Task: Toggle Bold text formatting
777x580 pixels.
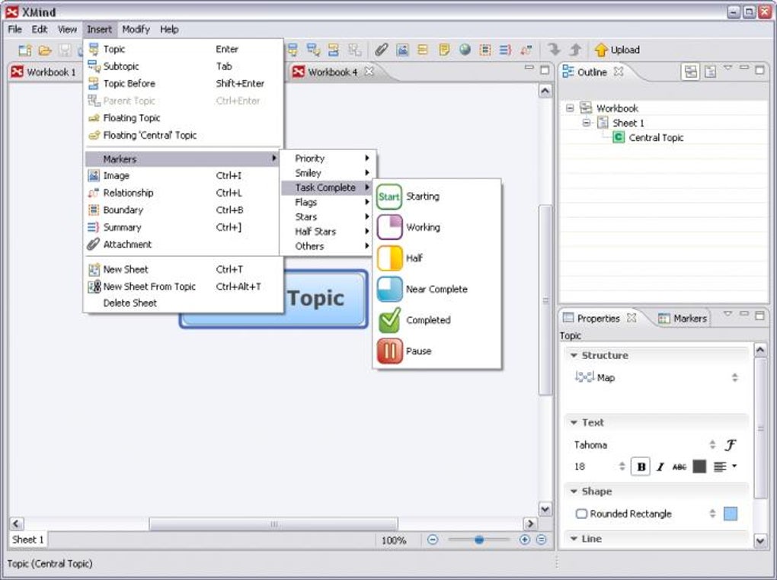Action: [x=641, y=466]
